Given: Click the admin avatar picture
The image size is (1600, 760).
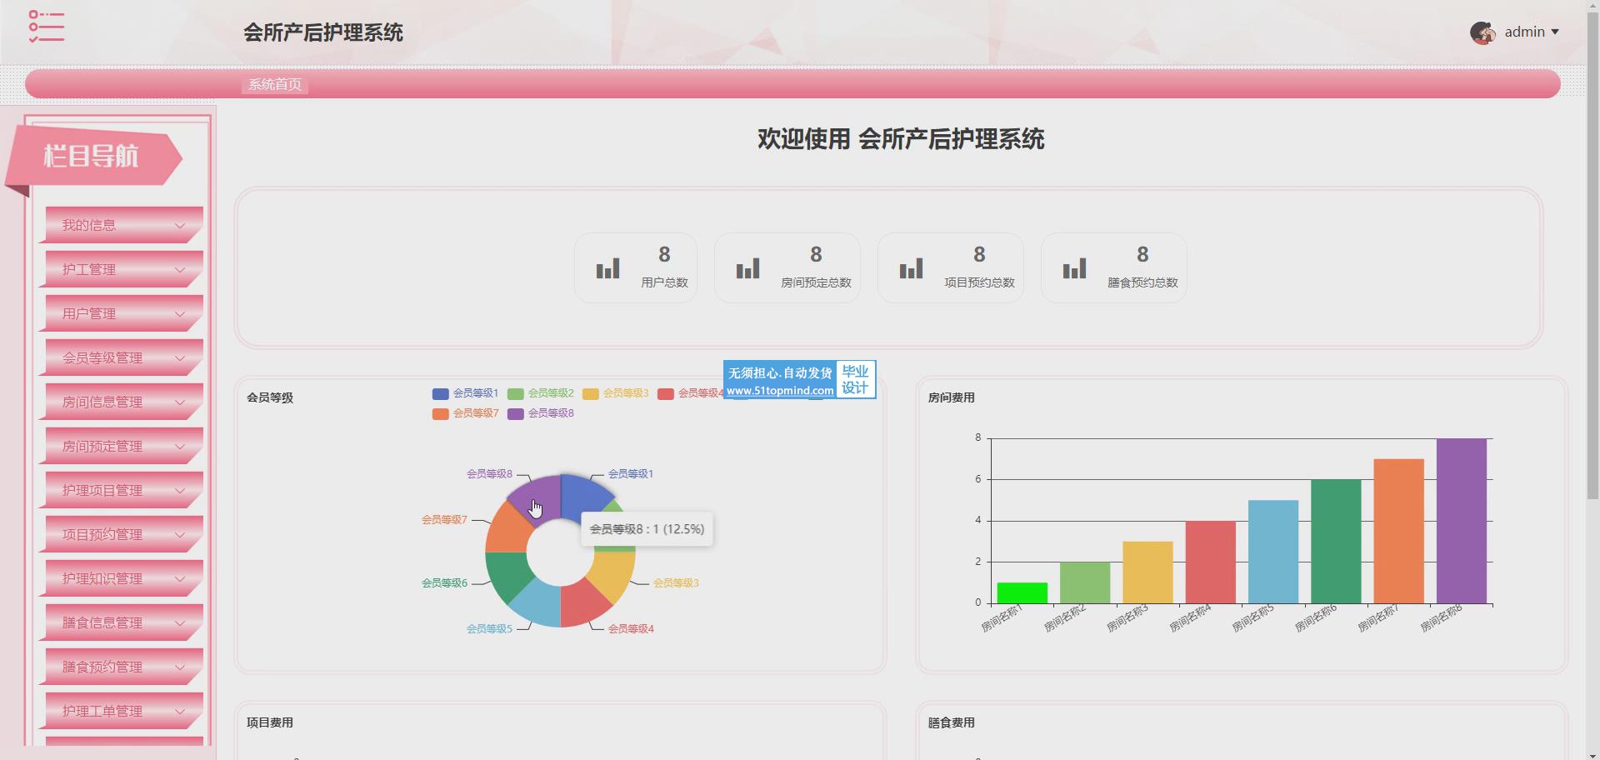Looking at the screenshot, I should click(x=1482, y=32).
